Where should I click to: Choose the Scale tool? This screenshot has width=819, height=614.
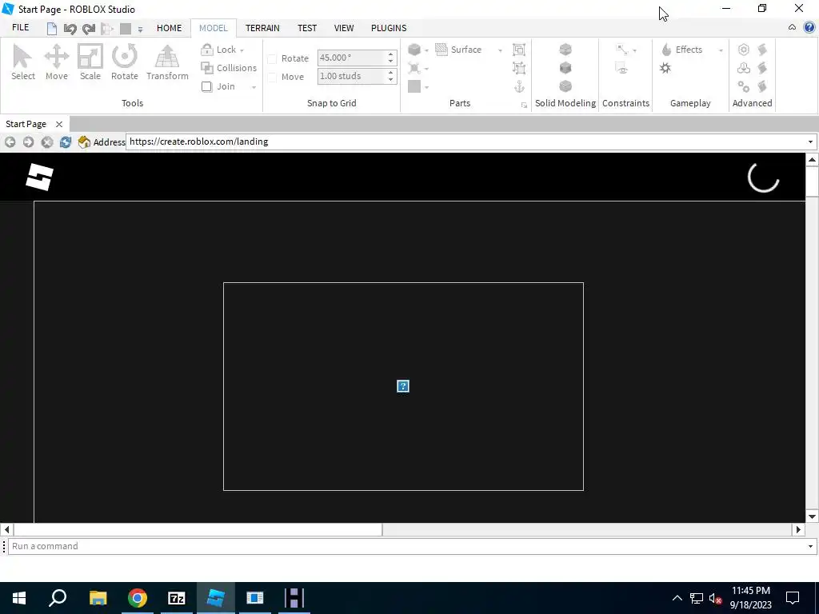coord(90,62)
